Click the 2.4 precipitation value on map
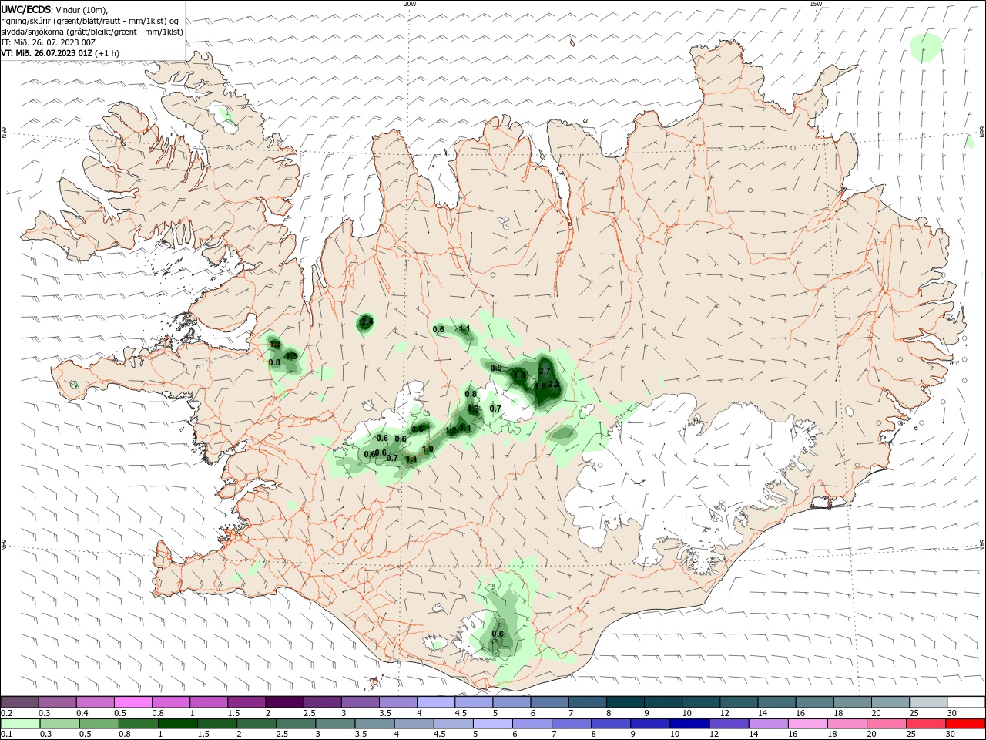Image resolution: width=986 pixels, height=740 pixels. 367,321
